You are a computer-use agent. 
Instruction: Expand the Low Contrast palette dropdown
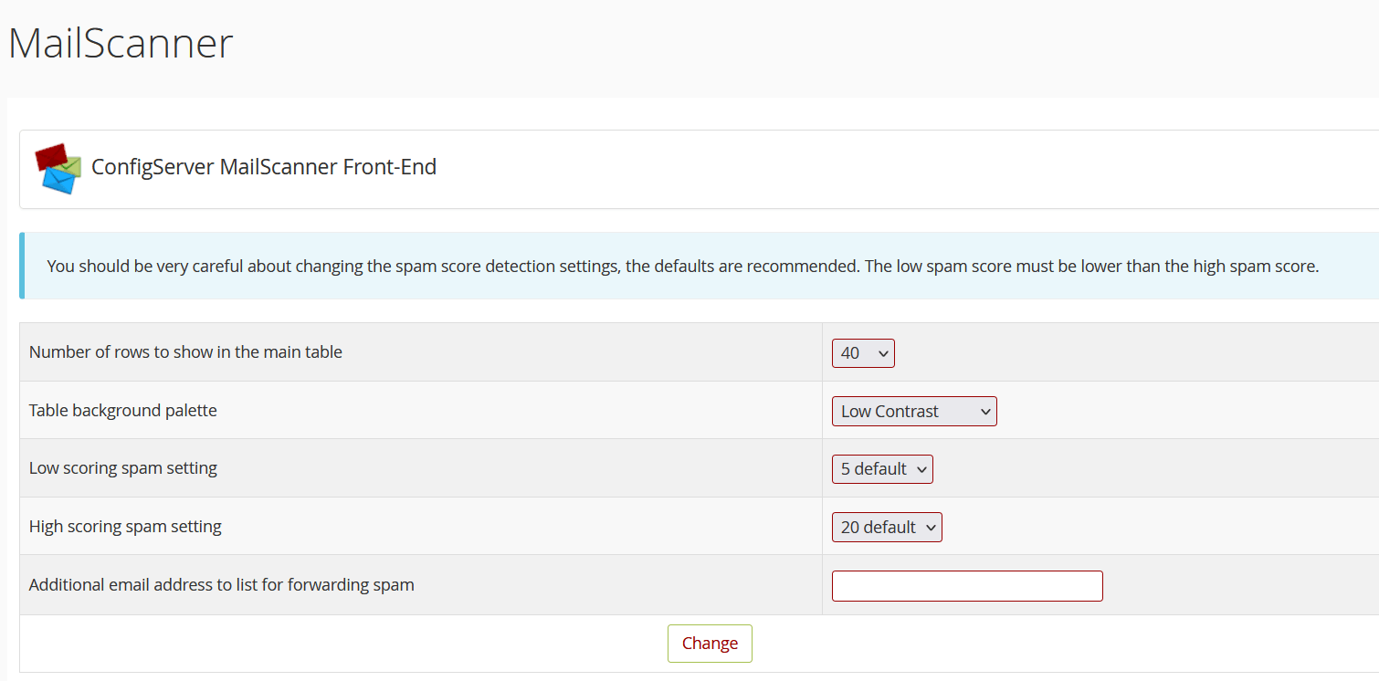click(914, 412)
